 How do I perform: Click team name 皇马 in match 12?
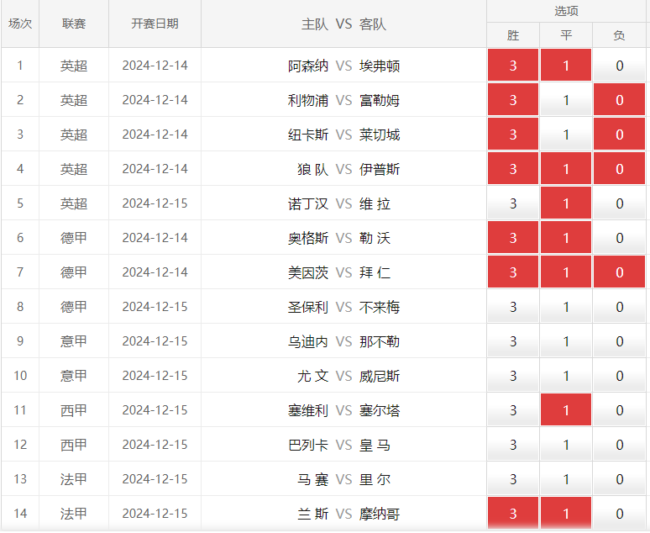375,445
